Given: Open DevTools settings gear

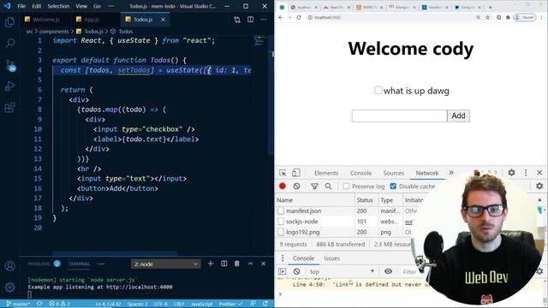Looking at the screenshot, I should click(512, 173).
